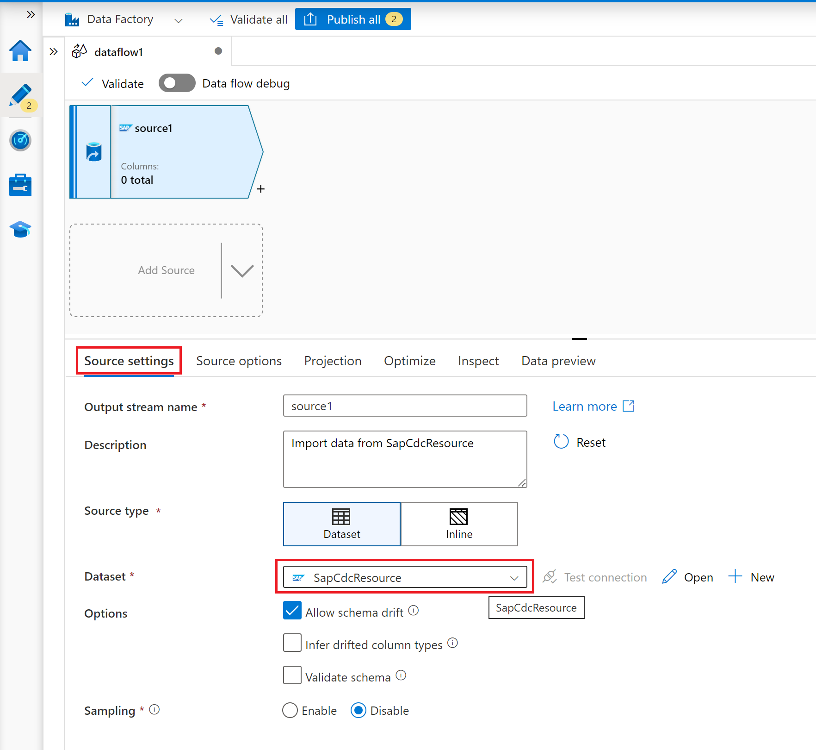
Task: Open the Home page from the left sidebar
Action: point(20,51)
